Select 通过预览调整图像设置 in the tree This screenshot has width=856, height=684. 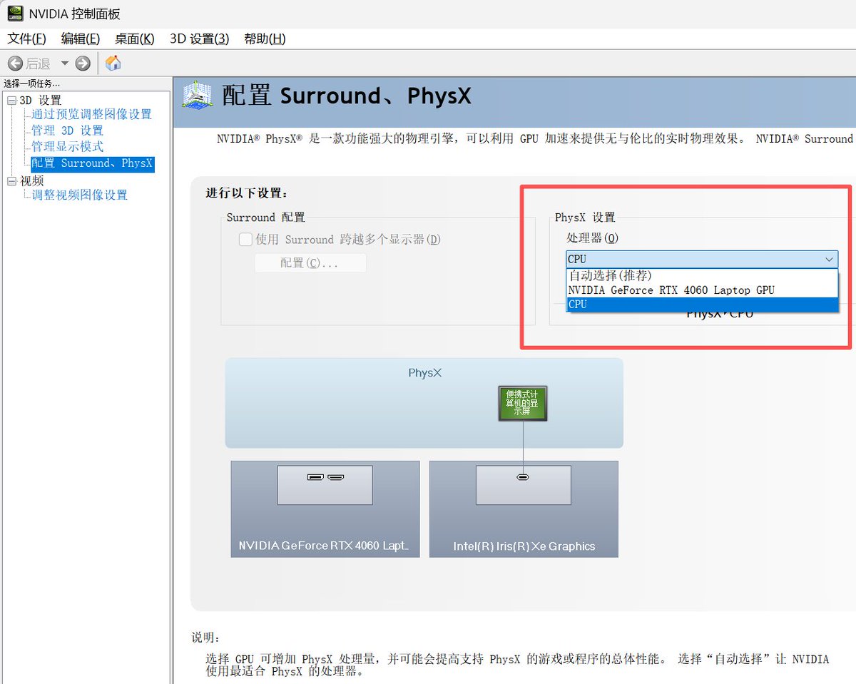(x=91, y=114)
